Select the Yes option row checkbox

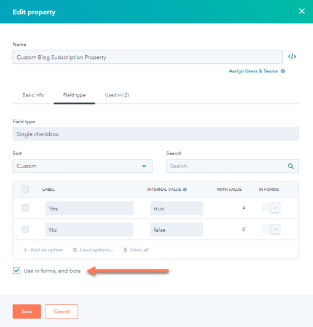(x=25, y=208)
